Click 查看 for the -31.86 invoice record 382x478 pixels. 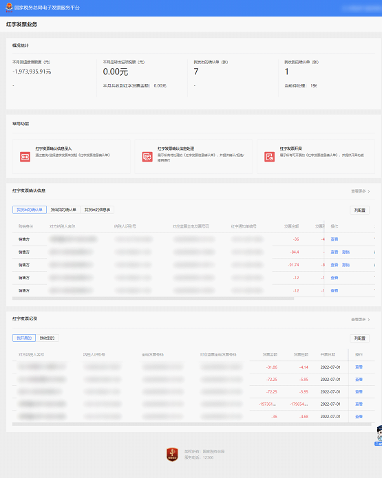point(359,367)
